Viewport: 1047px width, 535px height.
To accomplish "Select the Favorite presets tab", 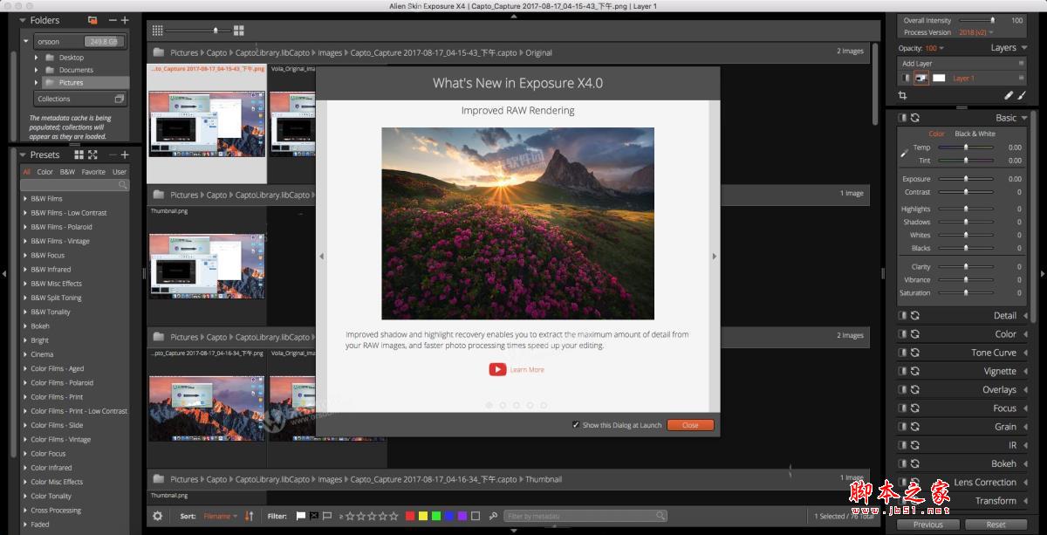I will 93,172.
